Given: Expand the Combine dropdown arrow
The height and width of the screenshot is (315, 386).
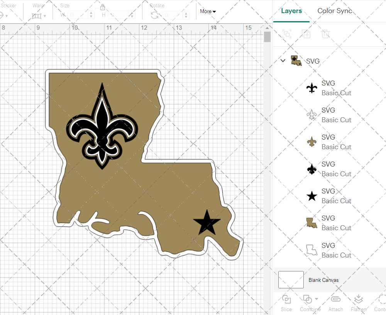Looking at the screenshot, I should click(x=317, y=299).
